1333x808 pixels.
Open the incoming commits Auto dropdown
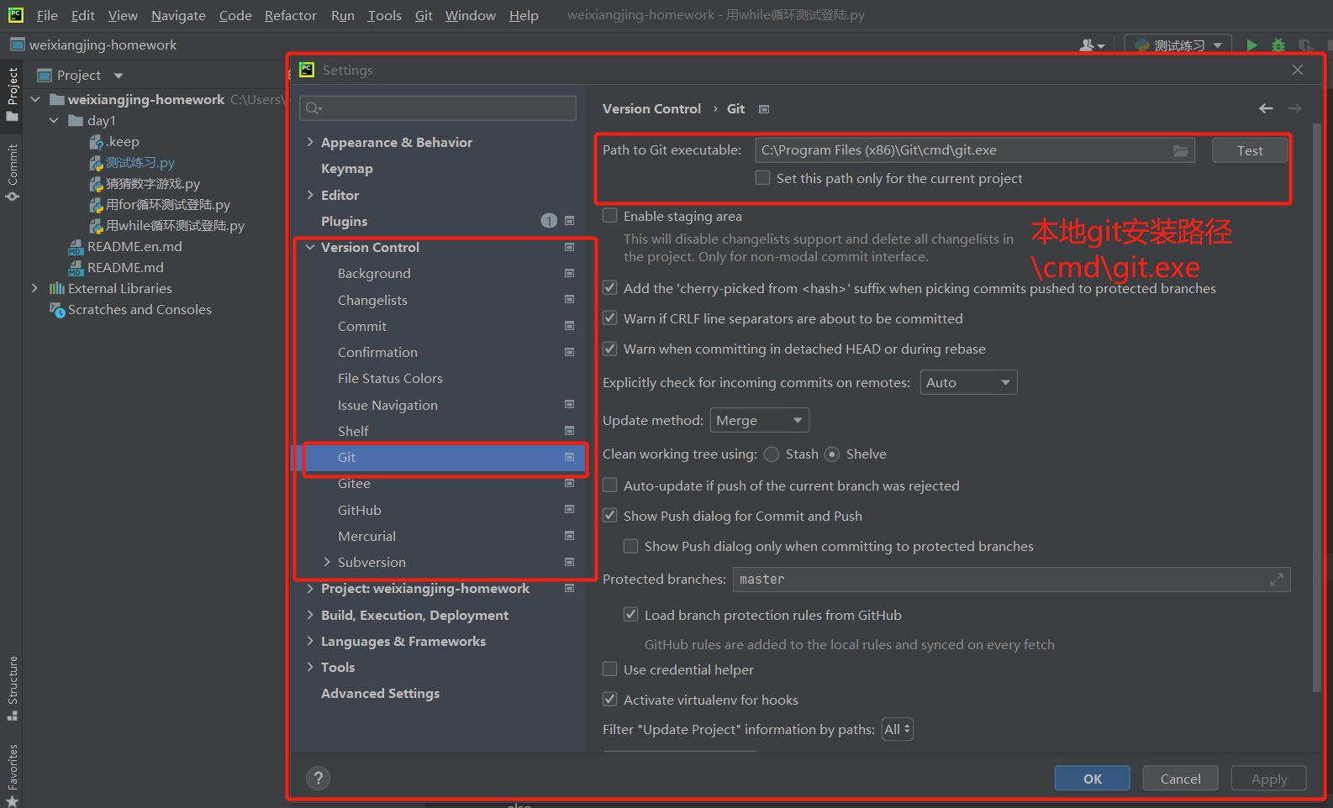click(968, 382)
